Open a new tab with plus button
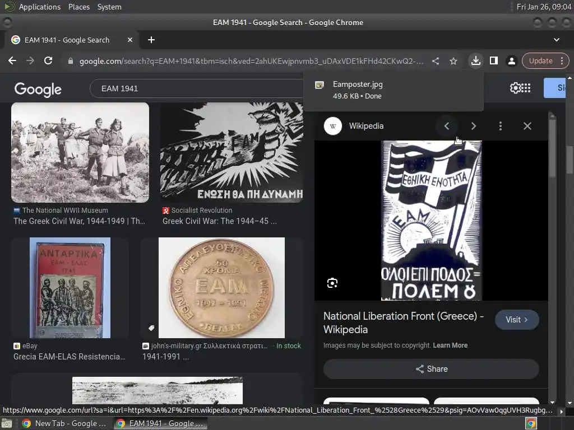This screenshot has width=574, height=430. [151, 40]
